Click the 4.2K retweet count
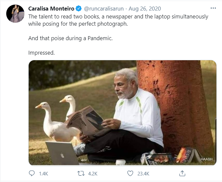Screen dimensions: 222x182 click(92, 173)
